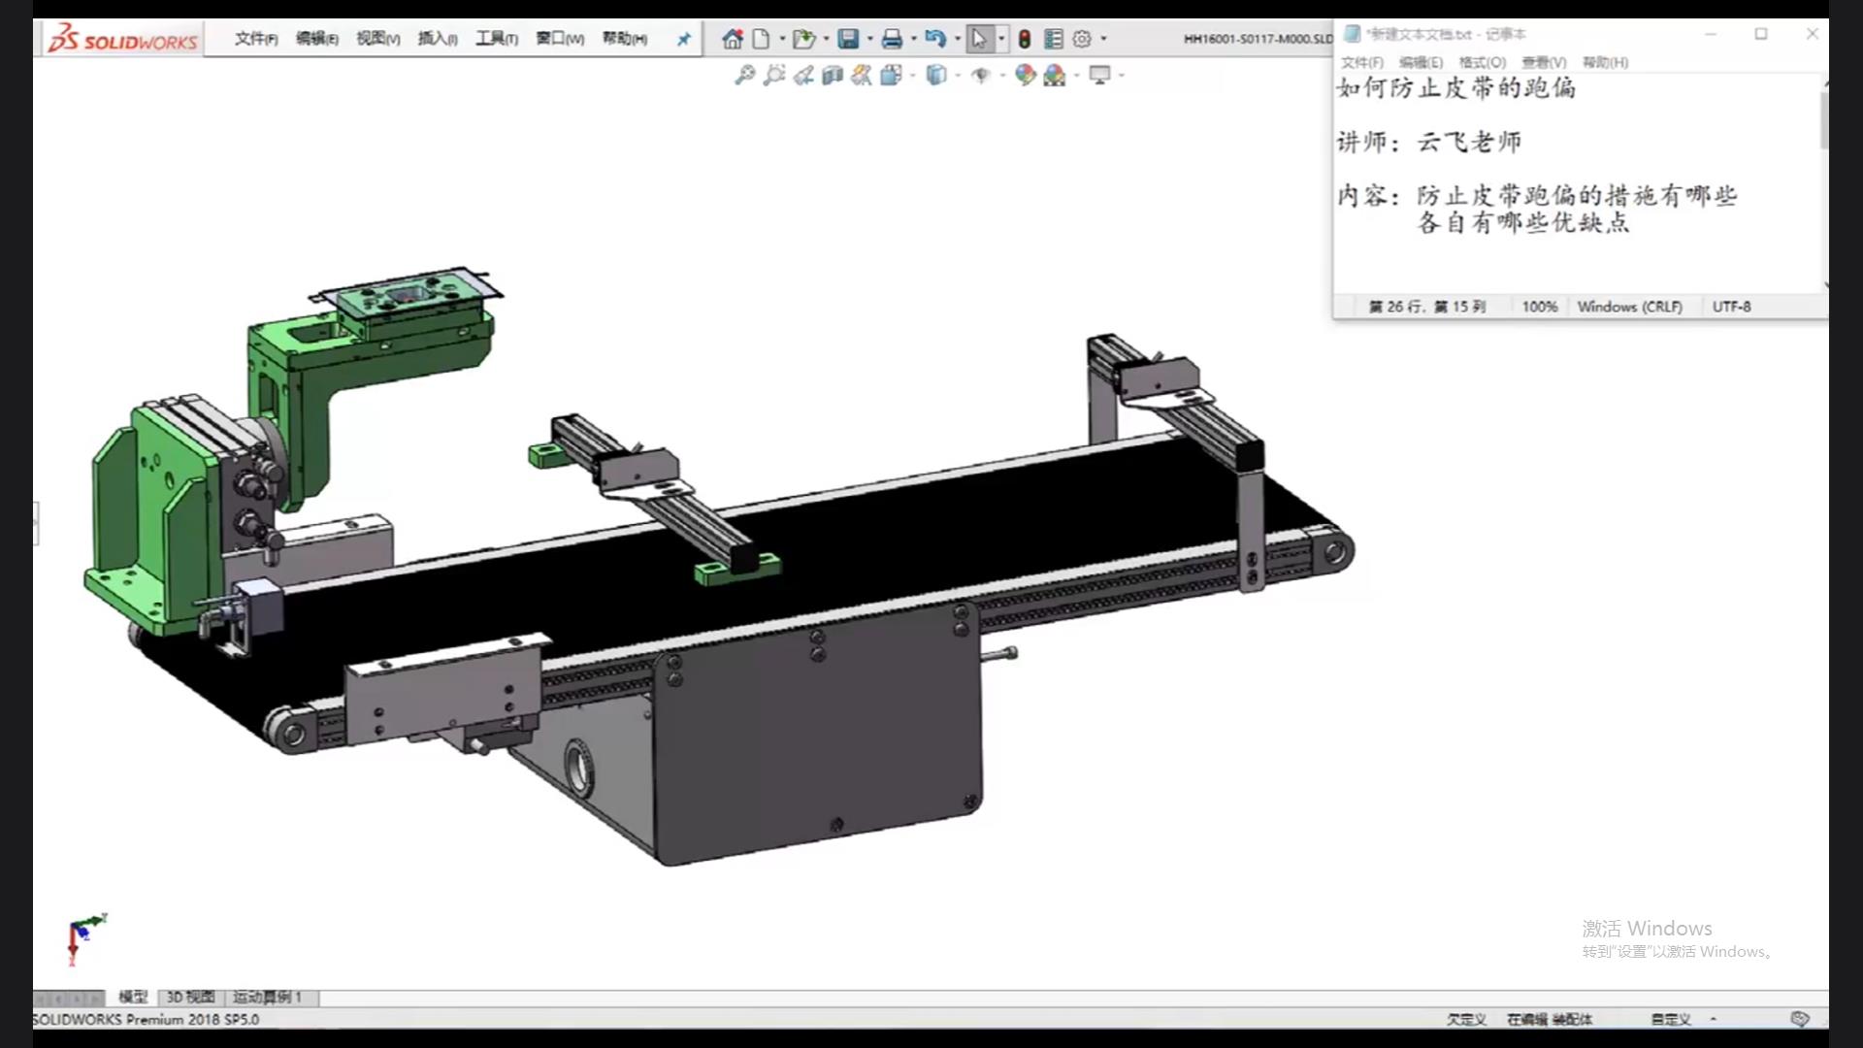Screen dimensions: 1863x1048
Task: Click the Notepad vertical scrollbar thumb
Action: (x=1824, y=121)
